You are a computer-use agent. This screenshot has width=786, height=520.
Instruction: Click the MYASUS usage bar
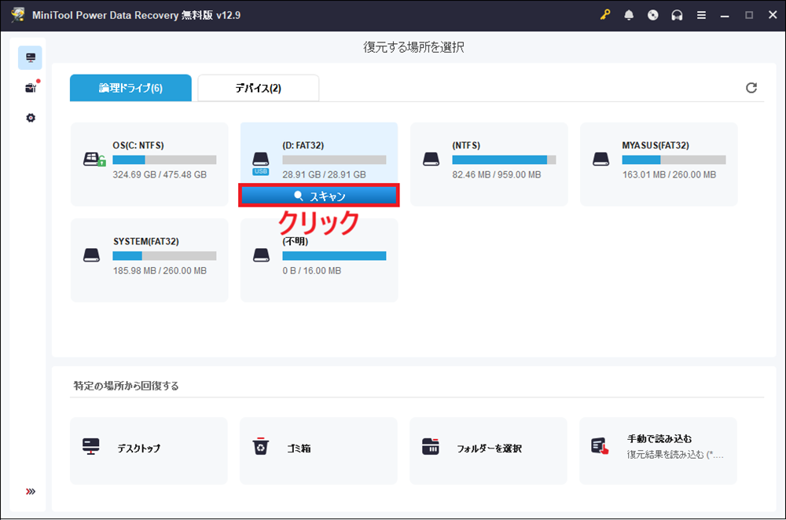tap(674, 159)
